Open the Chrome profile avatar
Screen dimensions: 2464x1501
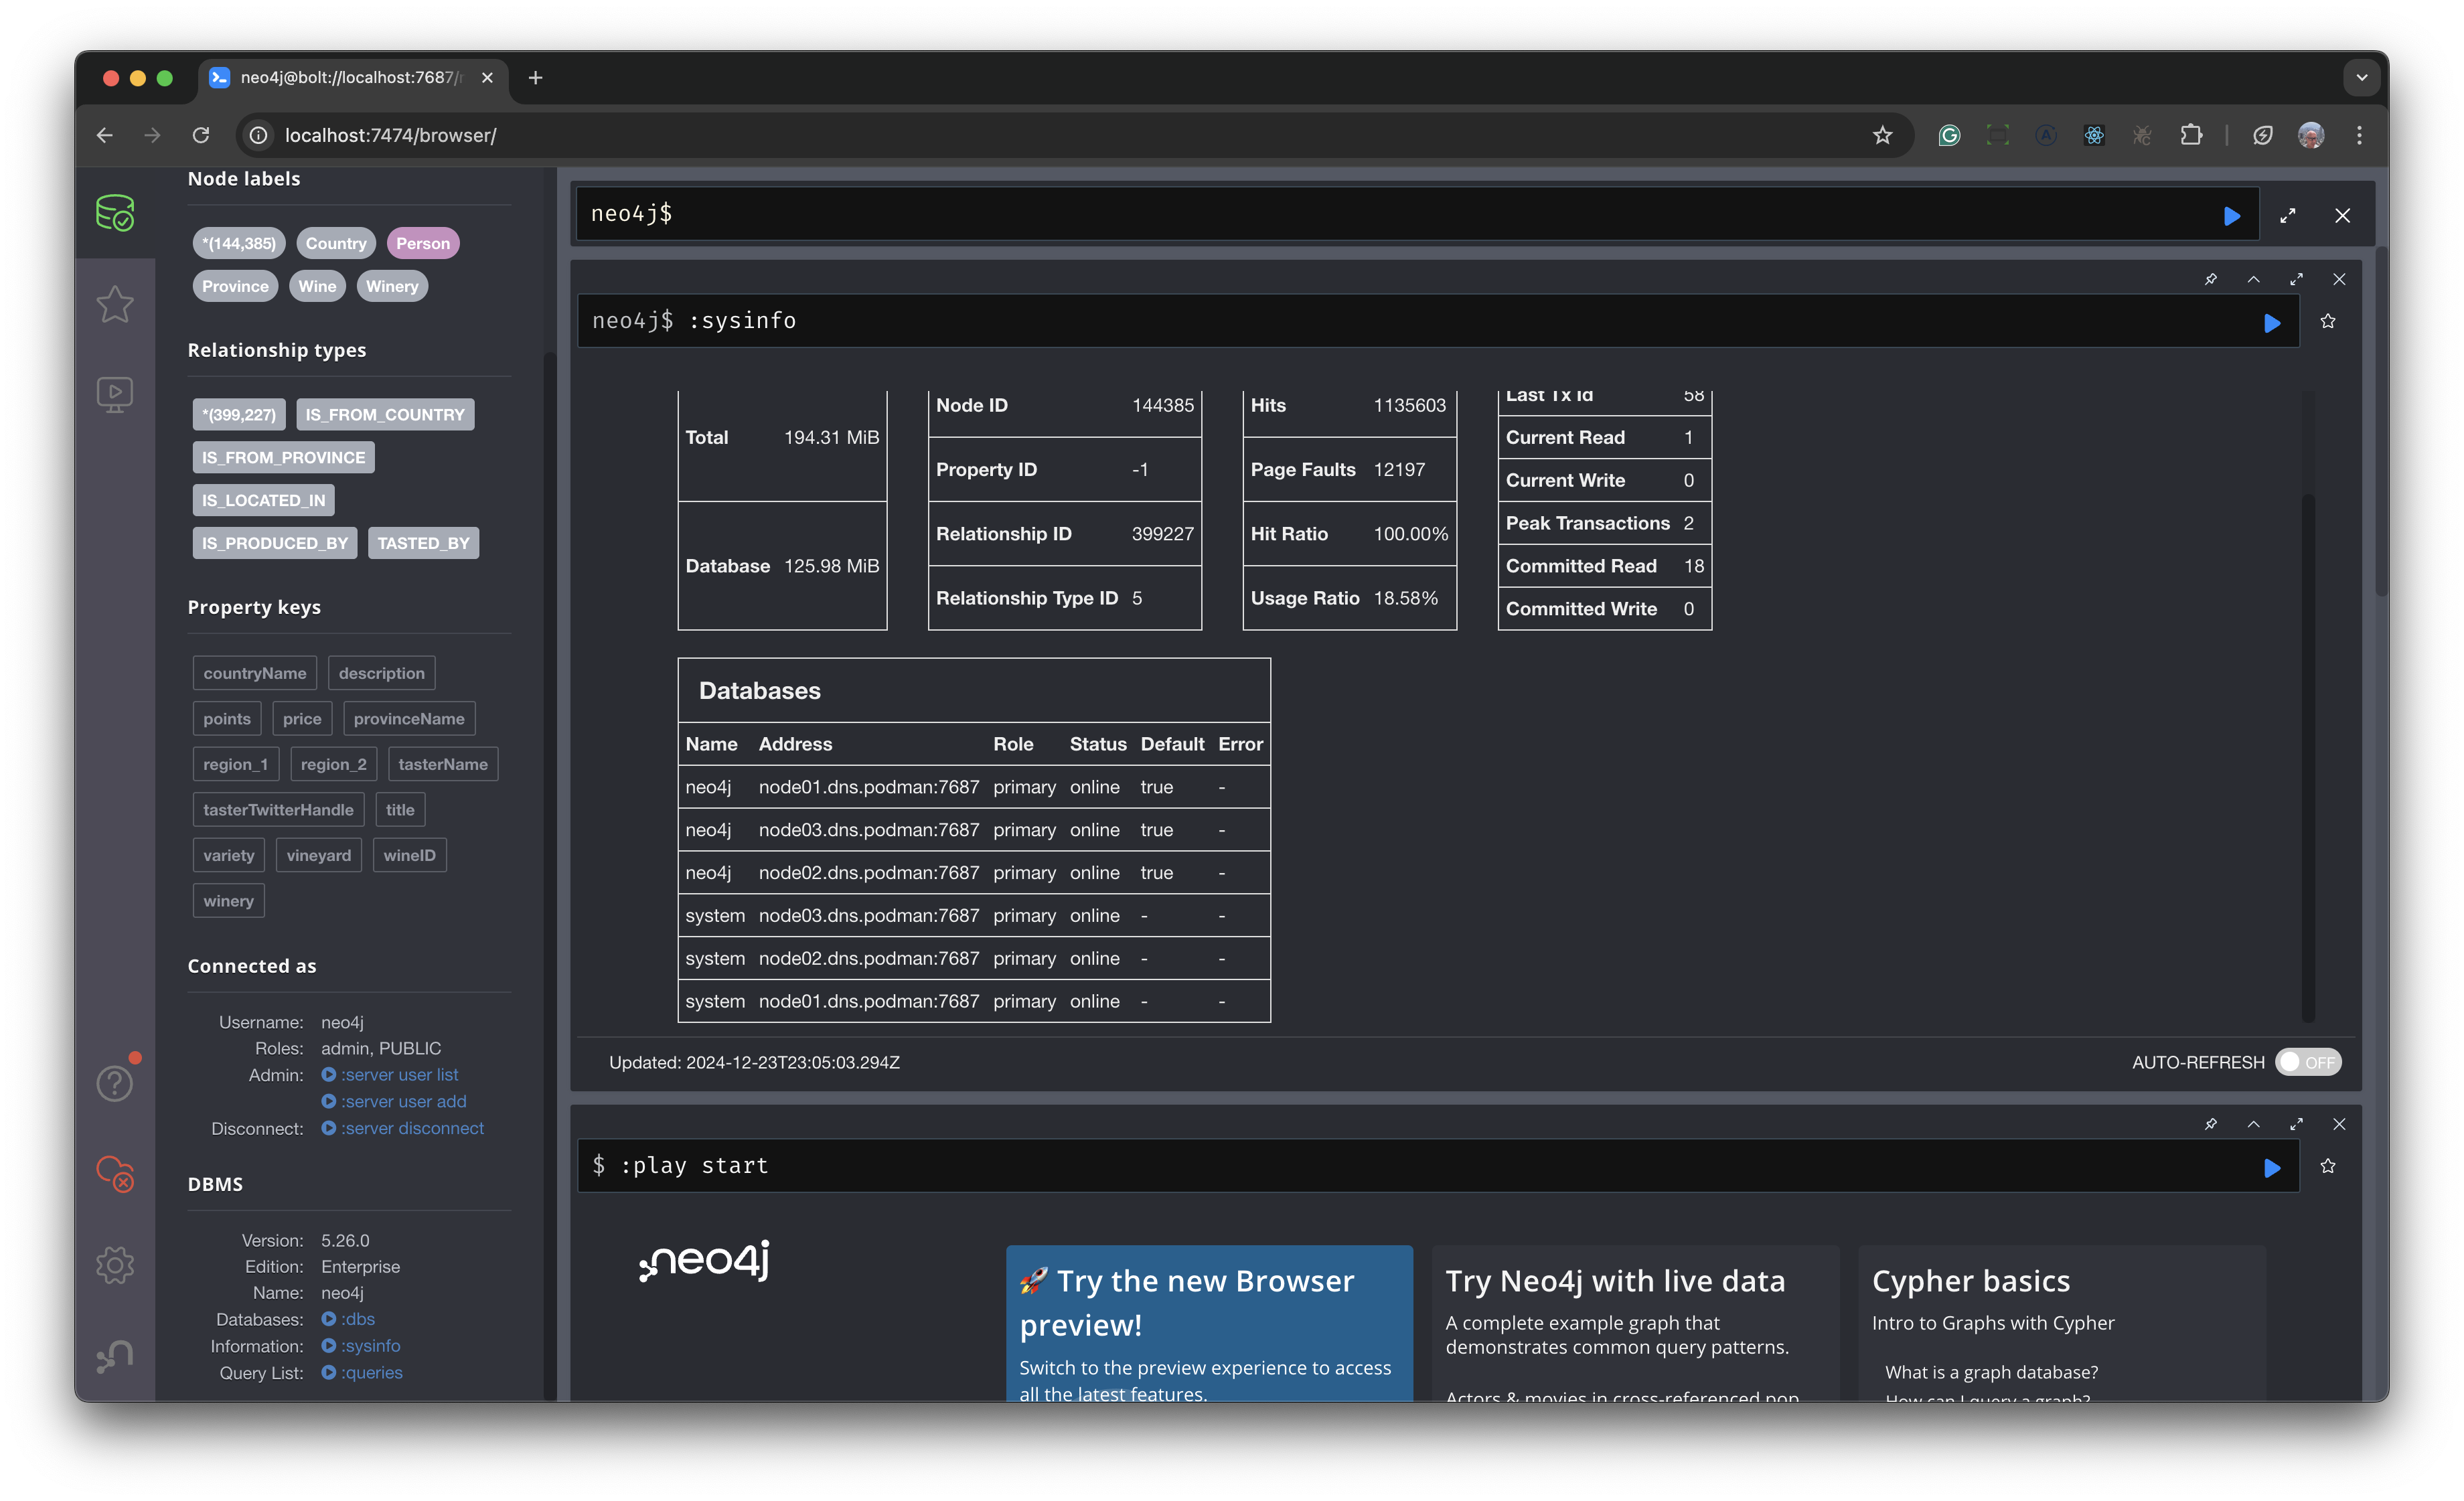pyautogui.click(x=2310, y=135)
